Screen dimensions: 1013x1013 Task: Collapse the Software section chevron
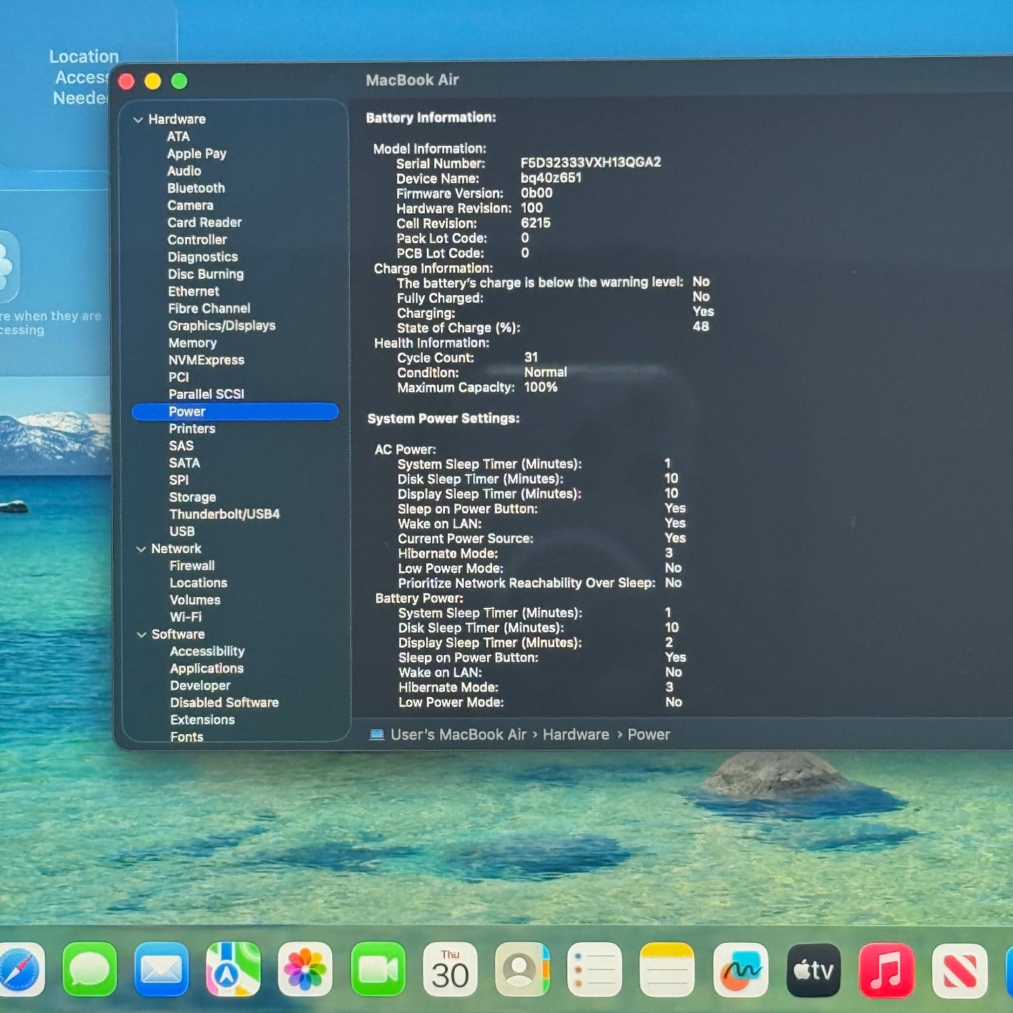coord(142,634)
